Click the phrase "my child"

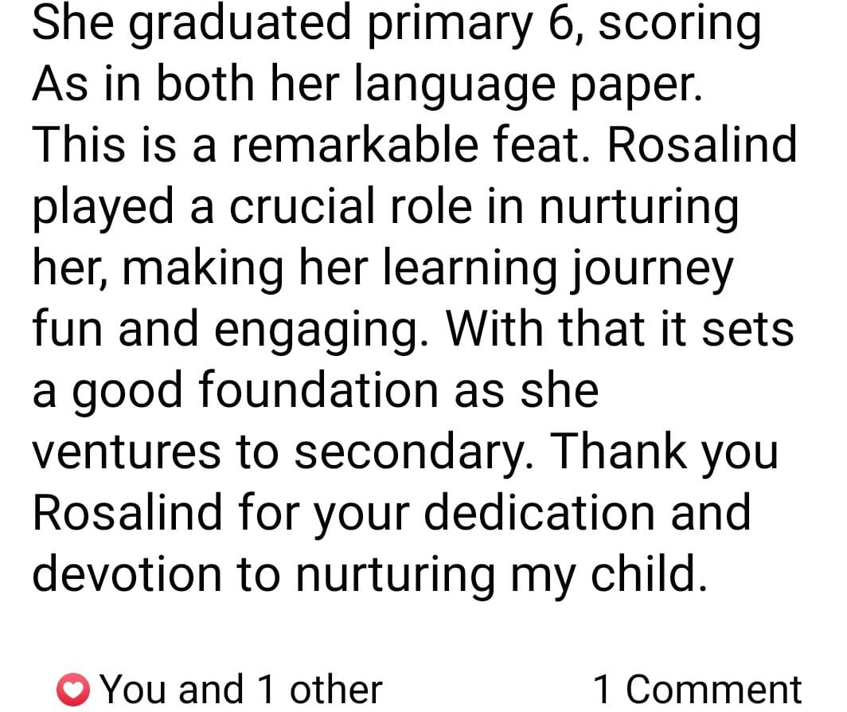[603, 573]
